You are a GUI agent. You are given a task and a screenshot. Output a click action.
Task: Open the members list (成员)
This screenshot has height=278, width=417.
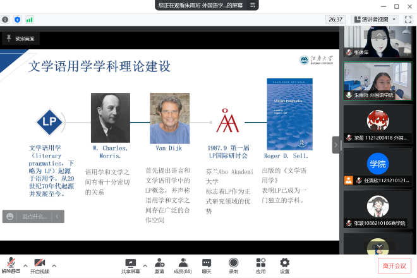click(x=183, y=265)
